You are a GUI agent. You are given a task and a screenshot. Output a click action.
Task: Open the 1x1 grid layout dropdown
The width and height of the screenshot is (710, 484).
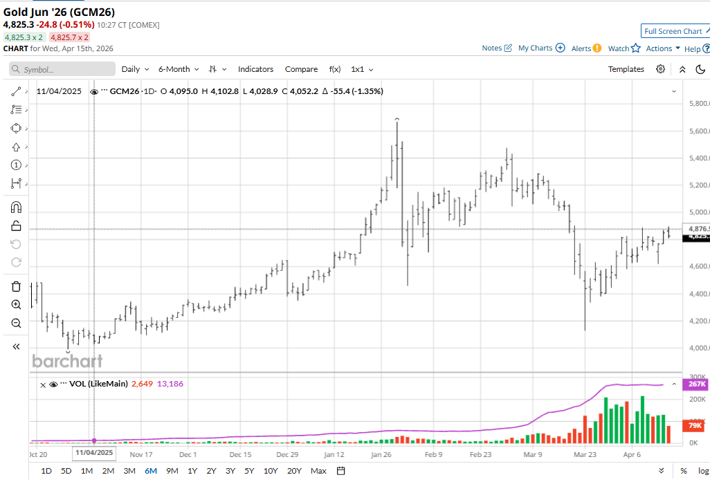point(362,69)
